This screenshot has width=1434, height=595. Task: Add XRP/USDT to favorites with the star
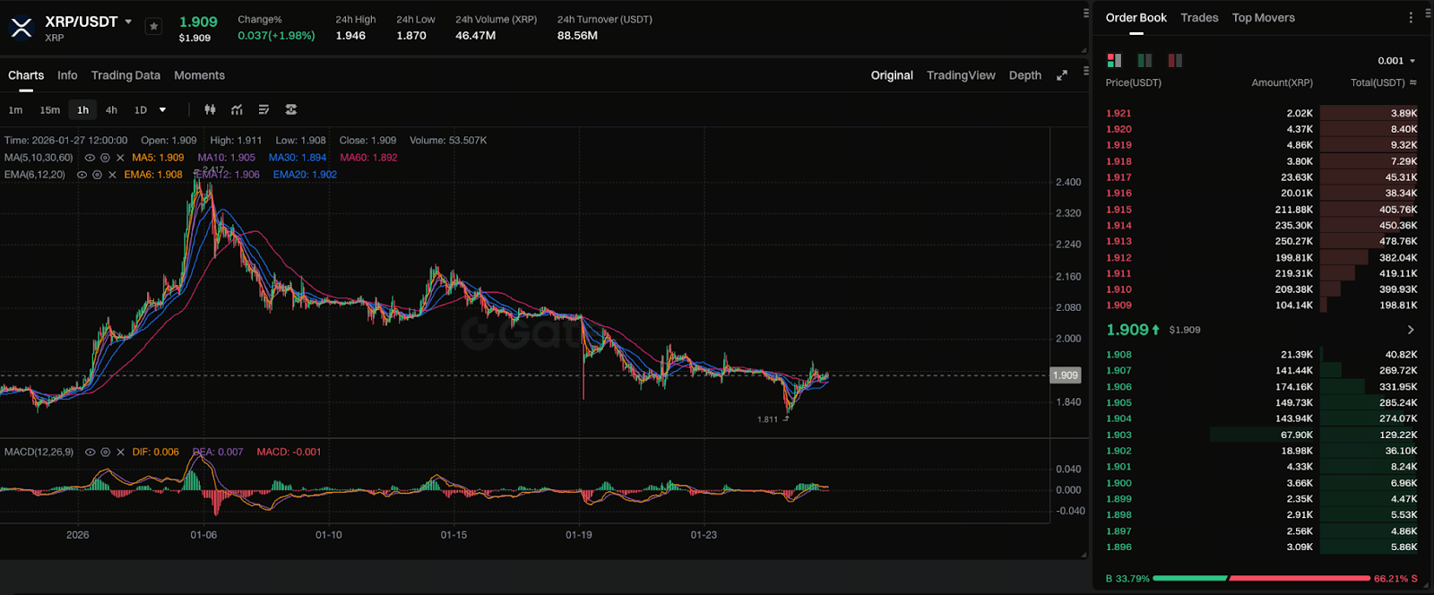pos(153,27)
